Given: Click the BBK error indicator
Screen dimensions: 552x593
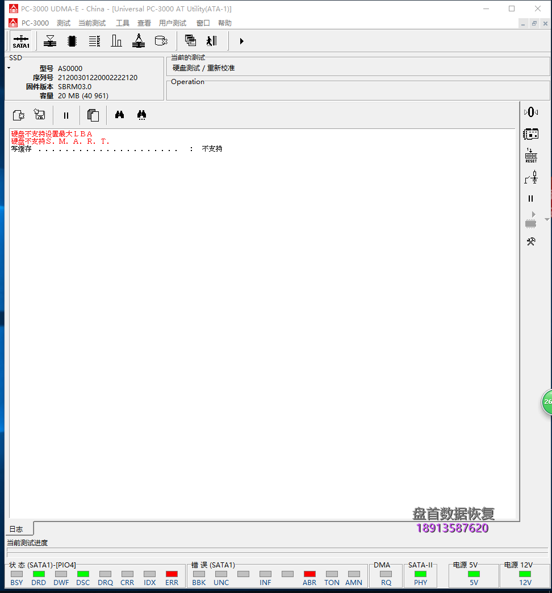Looking at the screenshot, I should tap(199, 574).
